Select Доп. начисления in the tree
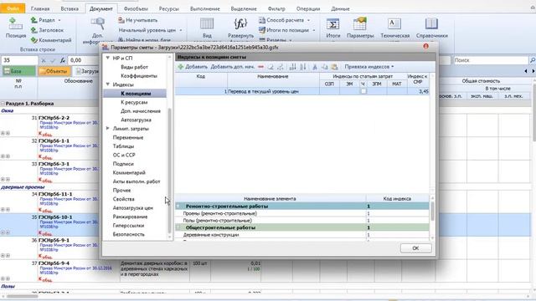This screenshot has height=301, width=536. click(x=141, y=111)
